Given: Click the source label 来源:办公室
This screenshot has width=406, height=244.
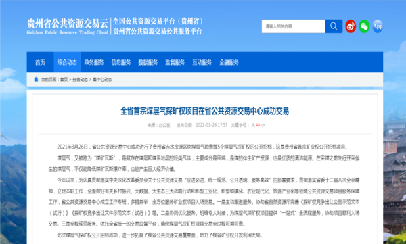Looking at the screenshot, I should point(159,125).
